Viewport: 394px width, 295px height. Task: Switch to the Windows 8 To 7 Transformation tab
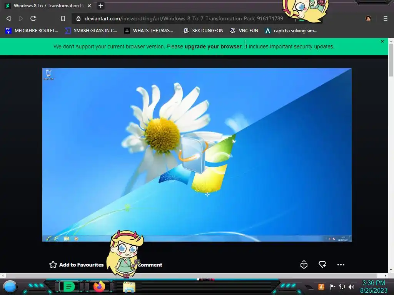coord(48,6)
